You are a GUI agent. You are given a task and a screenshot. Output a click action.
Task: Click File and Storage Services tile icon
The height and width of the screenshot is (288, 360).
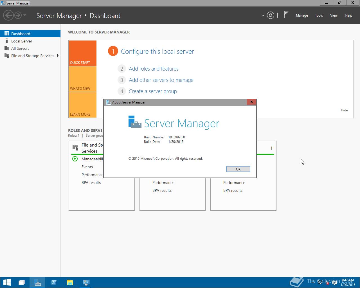[x=75, y=147]
